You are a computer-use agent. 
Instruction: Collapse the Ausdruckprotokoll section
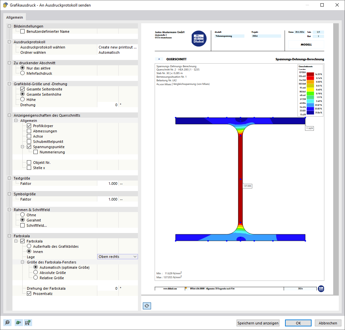pos(9,42)
